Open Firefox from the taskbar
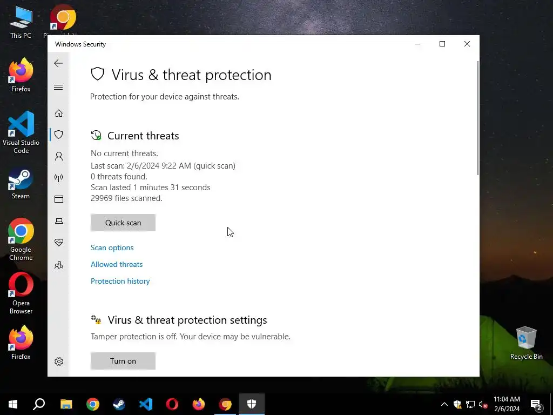The image size is (553, 415). 199,404
